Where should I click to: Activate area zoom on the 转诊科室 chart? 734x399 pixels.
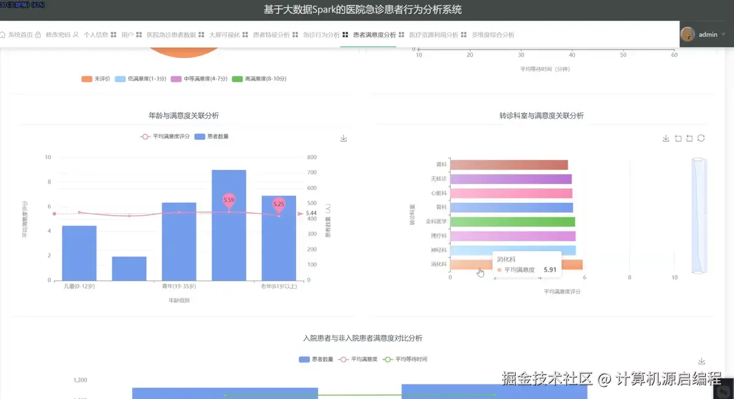coord(678,138)
